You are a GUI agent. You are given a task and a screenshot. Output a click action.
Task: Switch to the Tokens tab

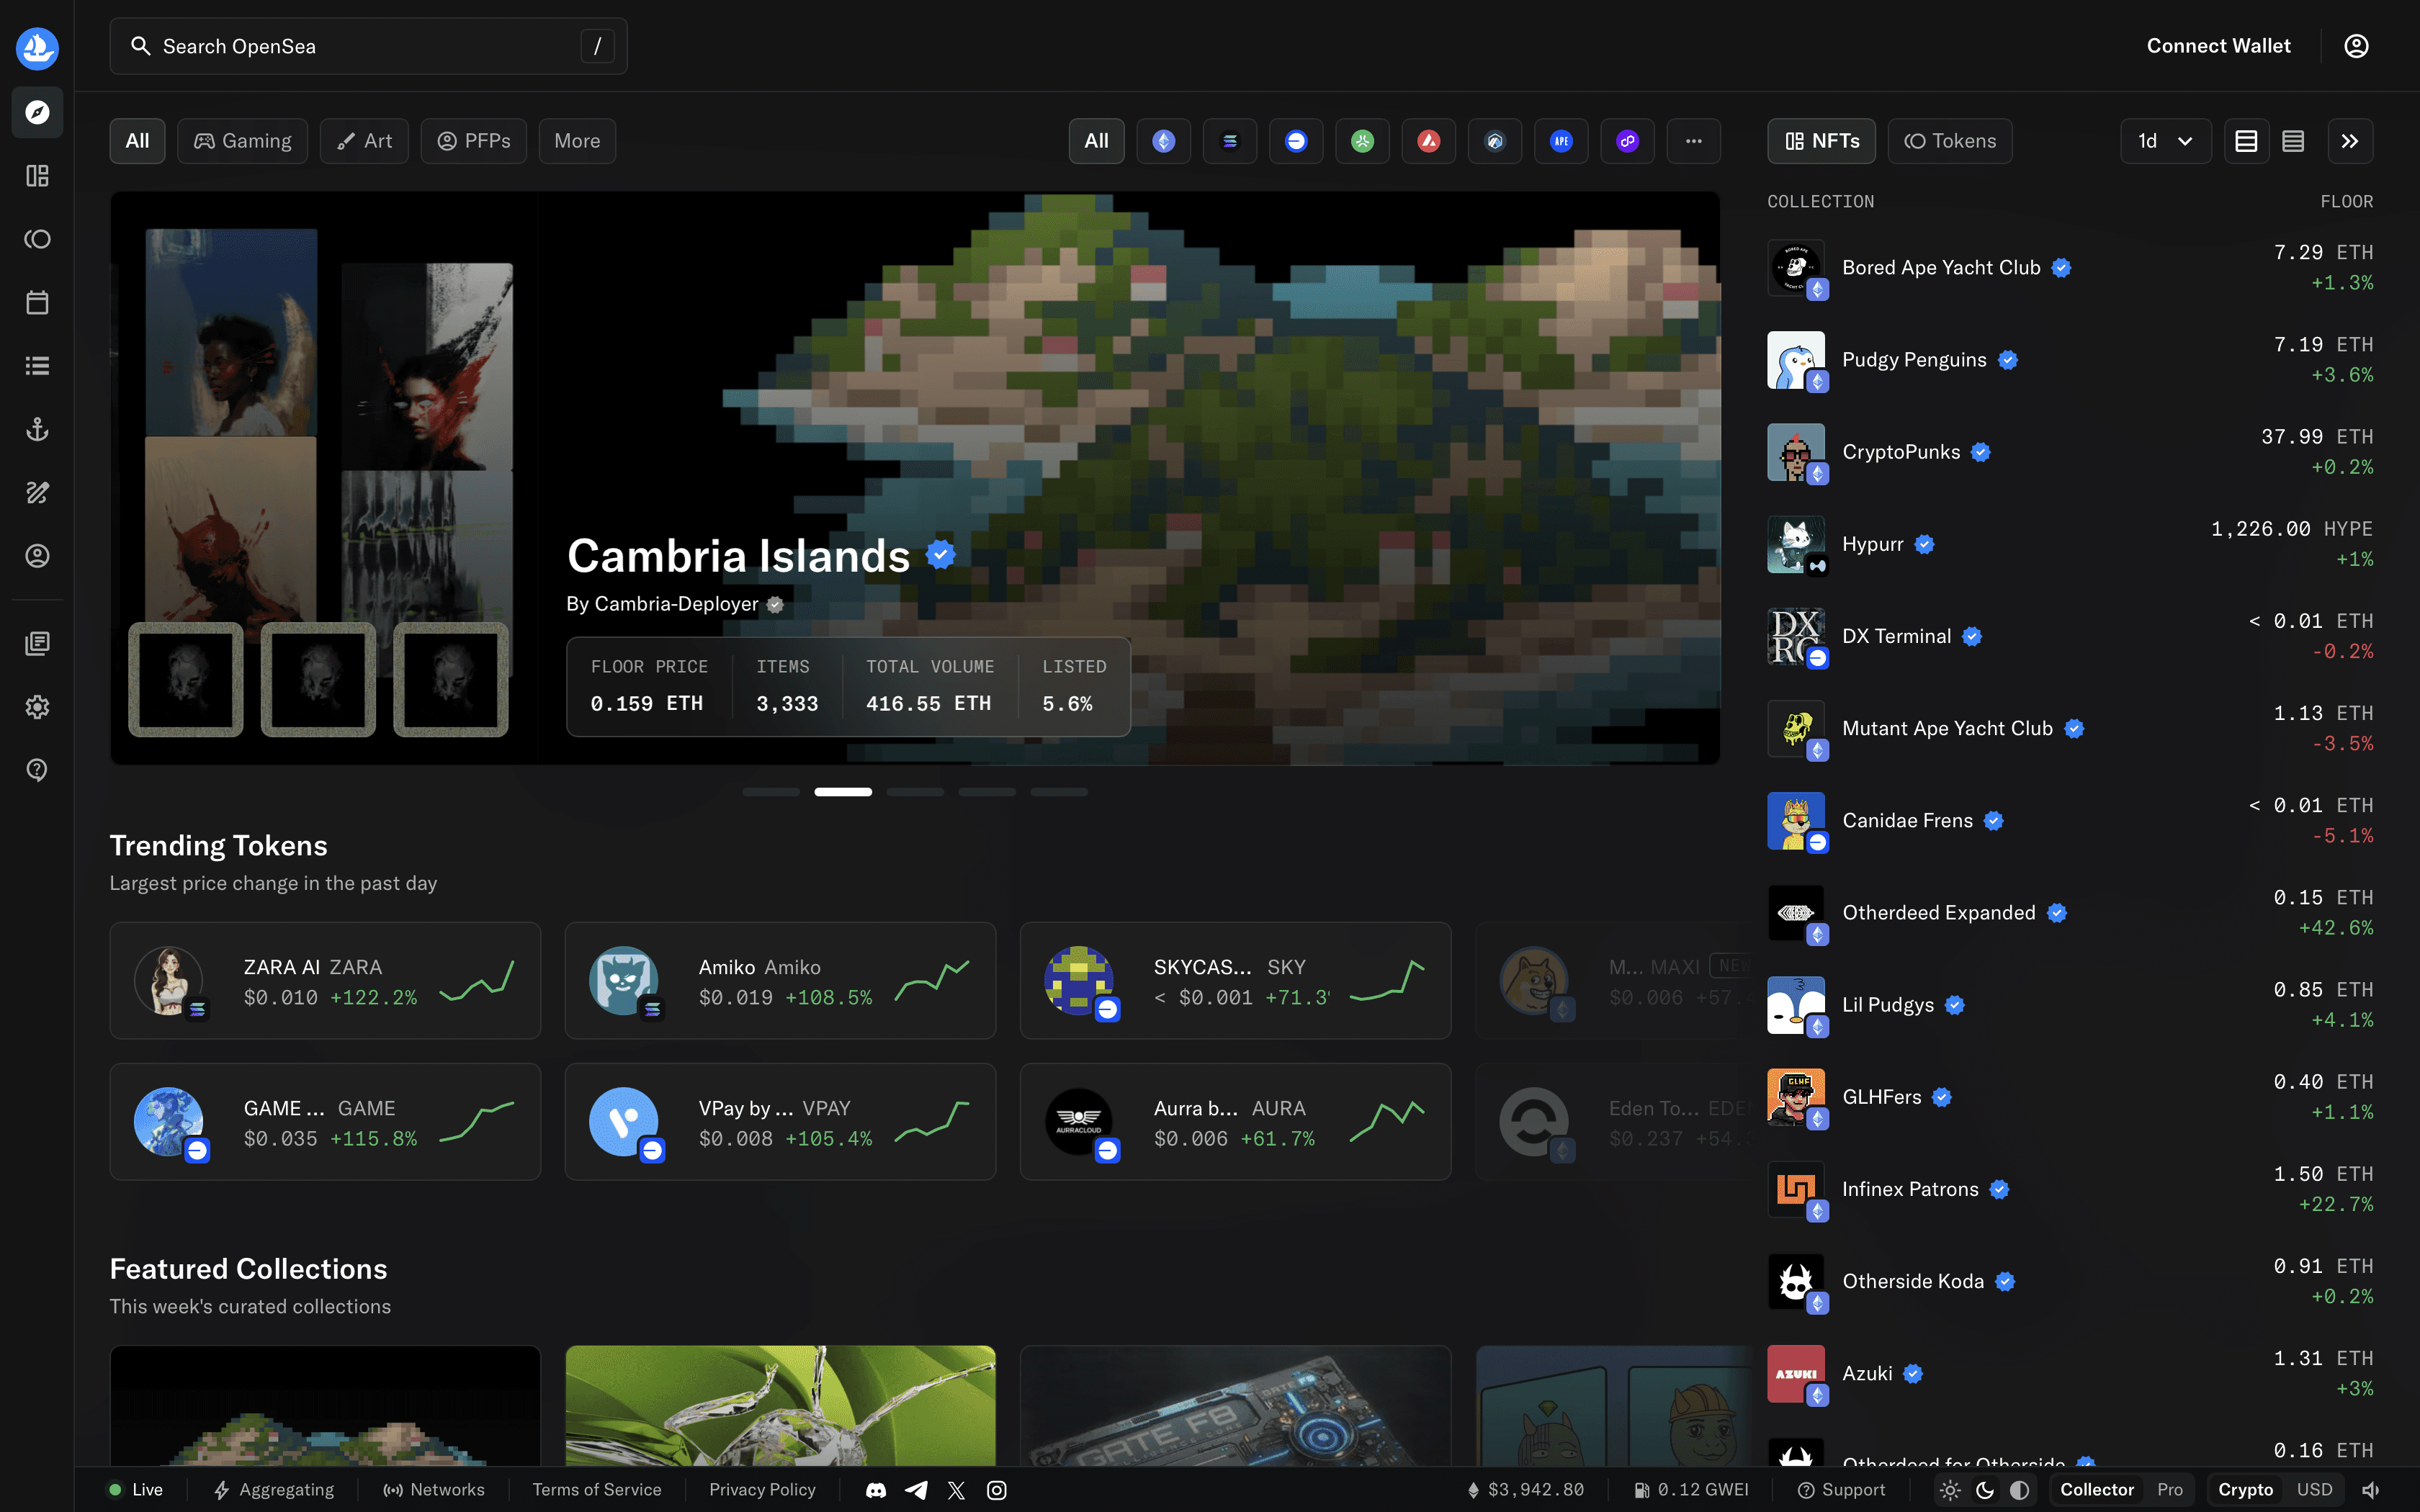pyautogui.click(x=1950, y=141)
